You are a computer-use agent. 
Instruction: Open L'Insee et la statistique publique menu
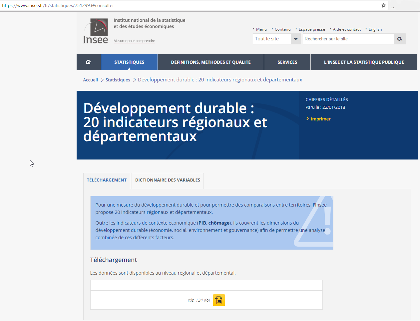364,62
